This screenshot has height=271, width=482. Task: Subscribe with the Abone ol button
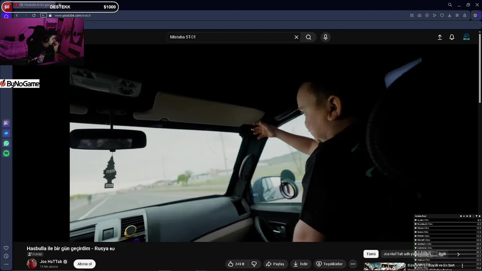pyautogui.click(x=84, y=264)
